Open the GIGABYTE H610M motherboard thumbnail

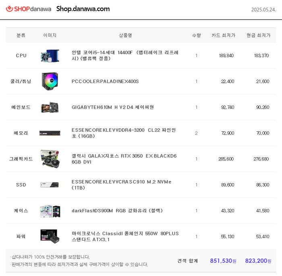[x=50, y=107]
